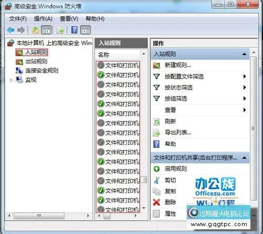Click the 入站规则 title bar above rules list
The width and height of the screenshot is (263, 234).
[x=121, y=43]
